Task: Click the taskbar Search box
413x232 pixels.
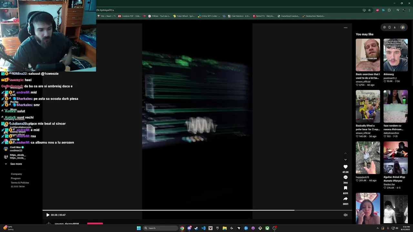Action: 160,228
